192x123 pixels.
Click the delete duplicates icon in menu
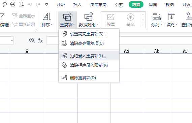tap(64, 78)
